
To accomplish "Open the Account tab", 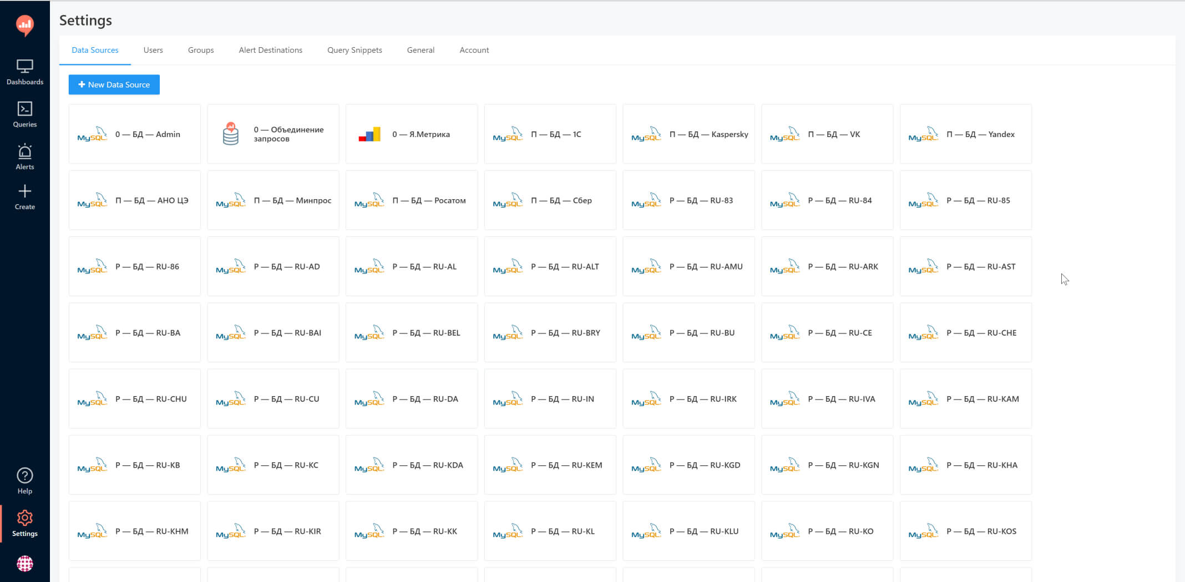I will coord(474,50).
